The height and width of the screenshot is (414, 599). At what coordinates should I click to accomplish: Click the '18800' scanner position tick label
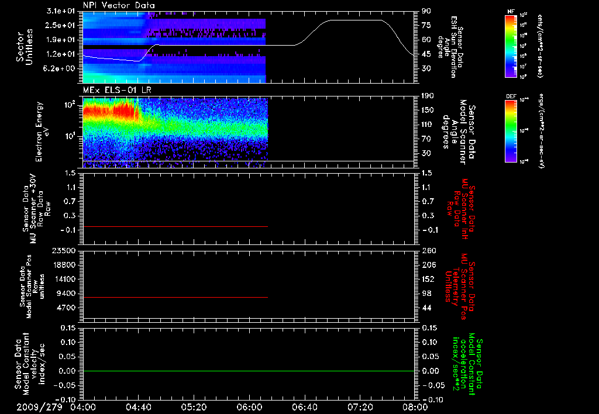[66, 265]
